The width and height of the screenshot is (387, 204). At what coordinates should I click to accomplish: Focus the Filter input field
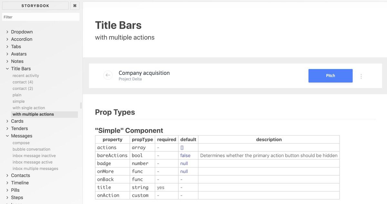[x=41, y=17]
